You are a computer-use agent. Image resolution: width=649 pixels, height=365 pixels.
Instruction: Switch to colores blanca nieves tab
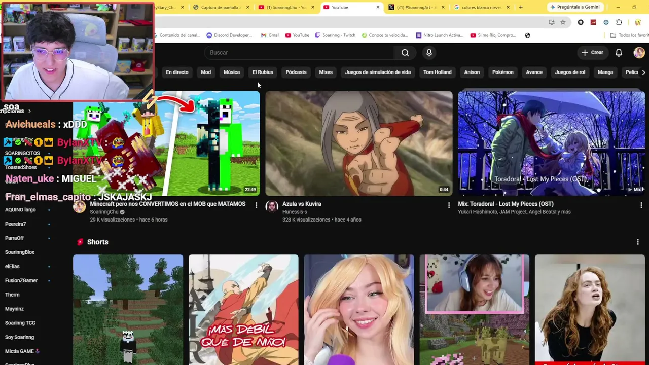pos(482,7)
